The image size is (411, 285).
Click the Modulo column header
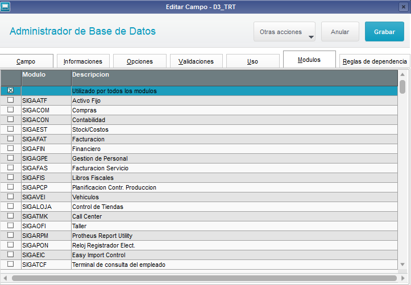47,78
